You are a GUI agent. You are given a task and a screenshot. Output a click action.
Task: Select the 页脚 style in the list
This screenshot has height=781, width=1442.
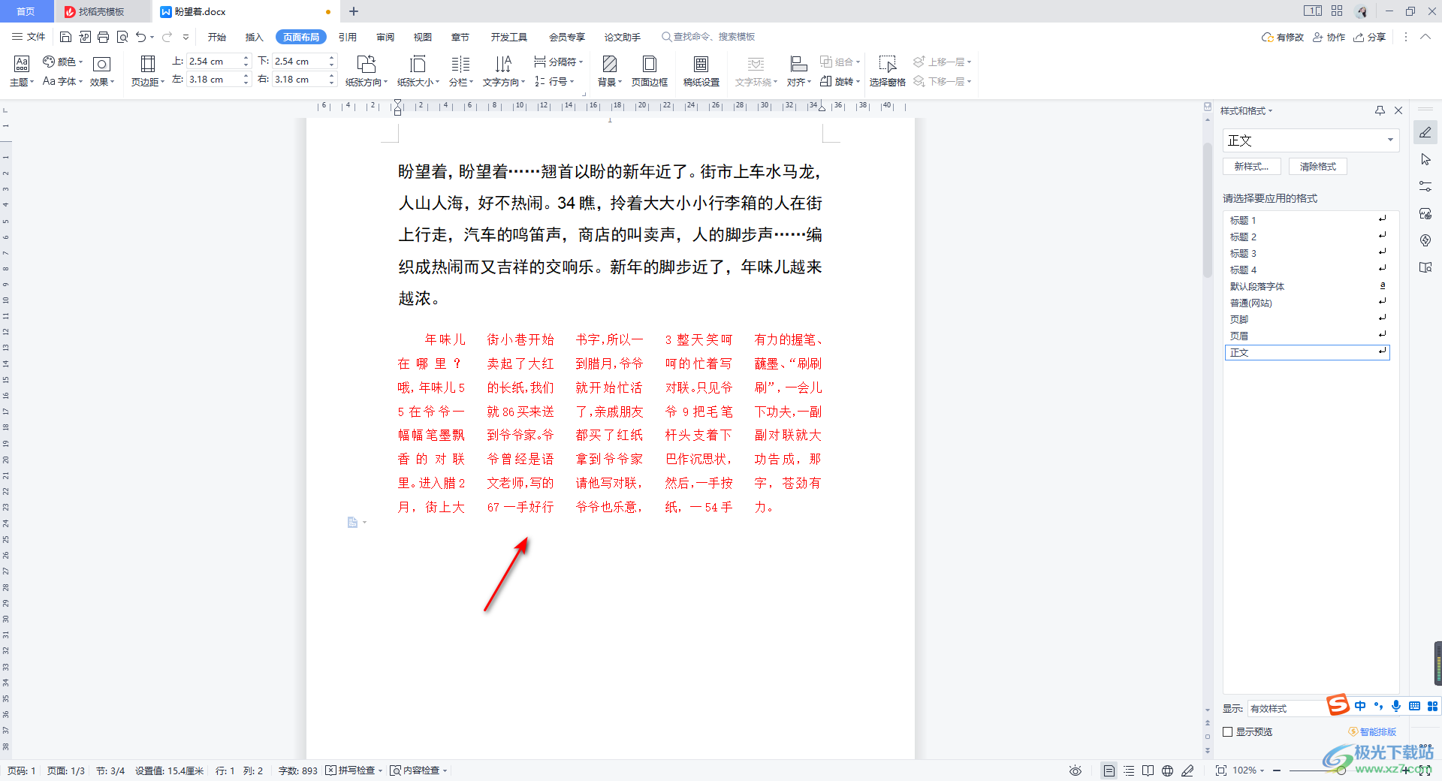[x=1307, y=319]
